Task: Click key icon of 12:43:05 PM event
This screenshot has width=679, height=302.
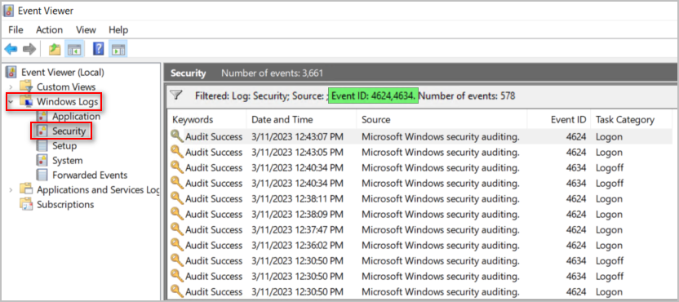Action: coord(176,152)
